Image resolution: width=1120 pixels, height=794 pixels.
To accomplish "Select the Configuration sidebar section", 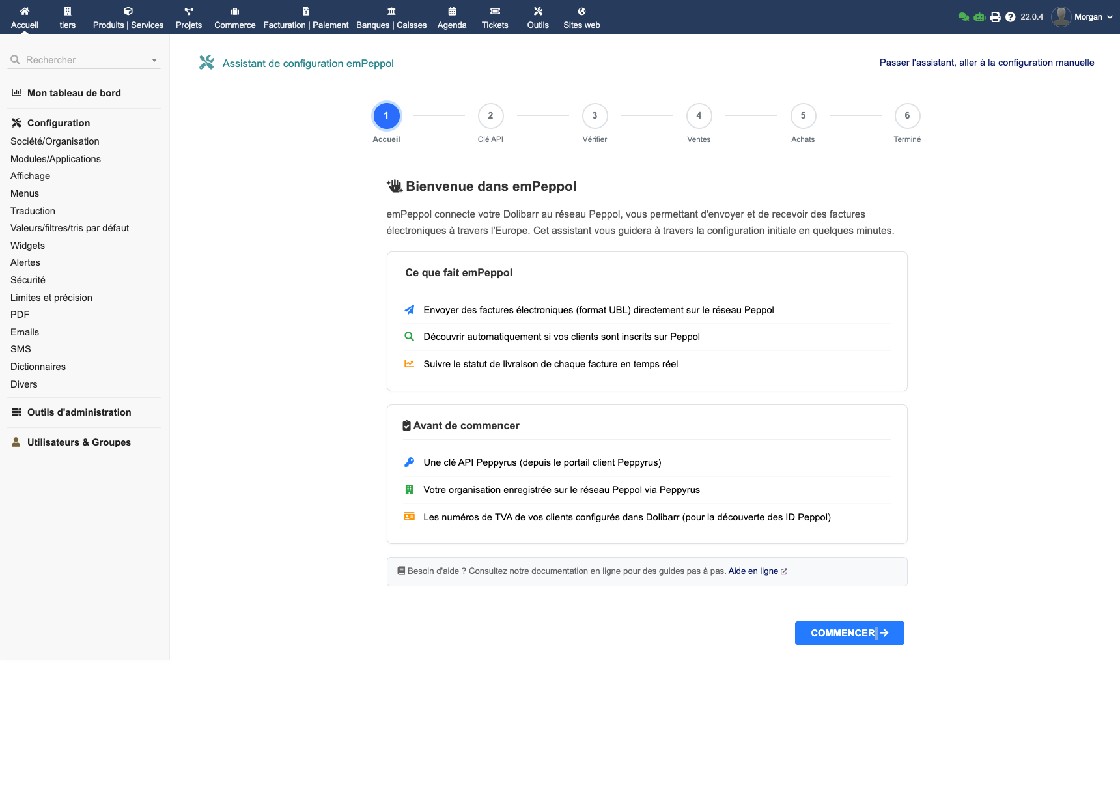I will click(51, 123).
